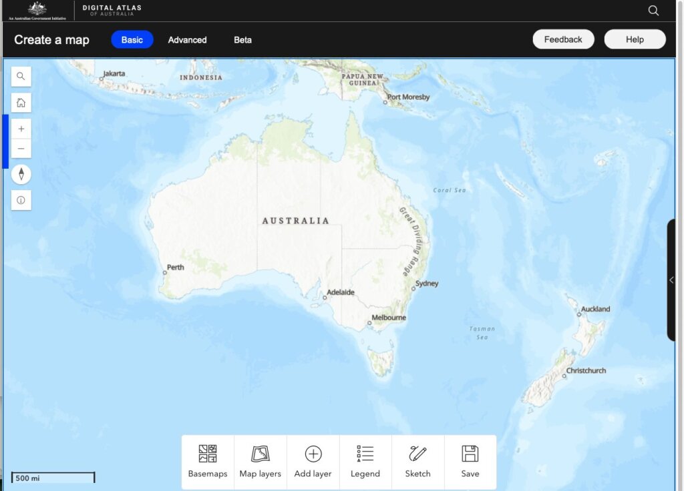Zoom out with the minus button

tap(21, 148)
